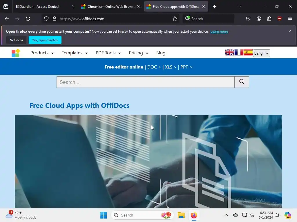Switch site to French flag
Screen dimensions: 297x222
[x=239, y=52]
